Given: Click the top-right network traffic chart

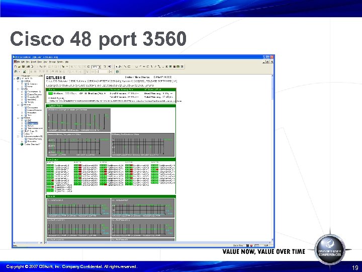Looking at the screenshot, I should (x=143, y=208).
